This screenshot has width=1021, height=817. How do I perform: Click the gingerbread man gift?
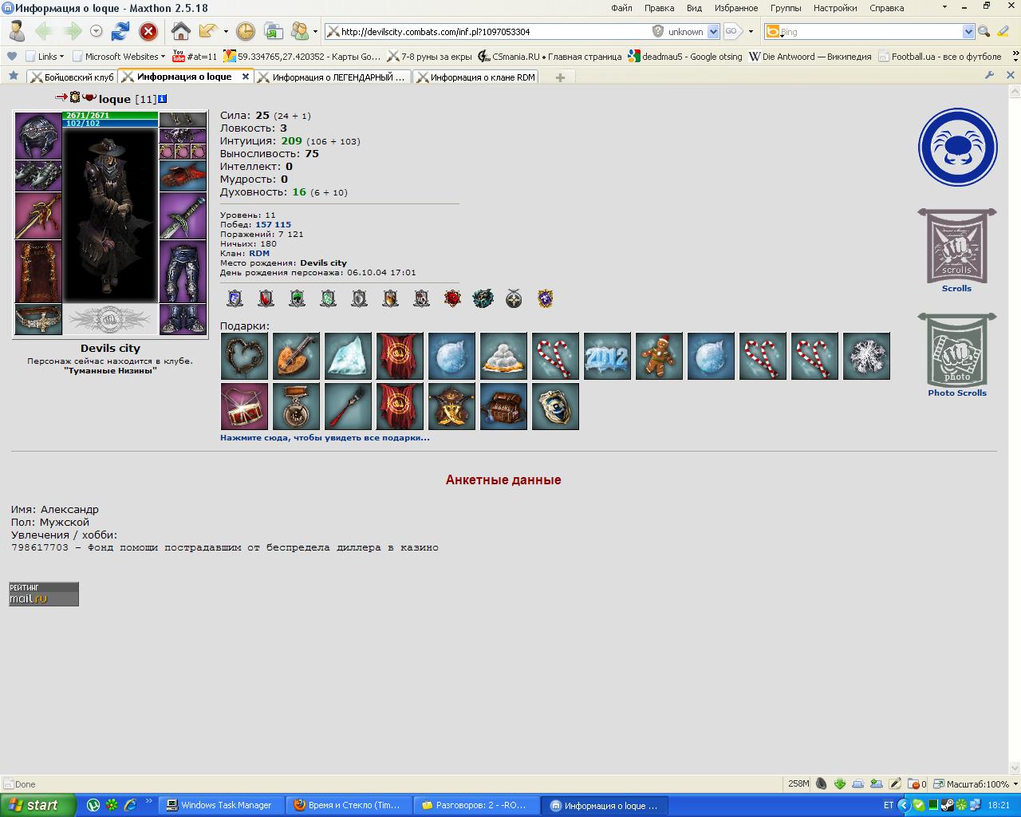659,356
